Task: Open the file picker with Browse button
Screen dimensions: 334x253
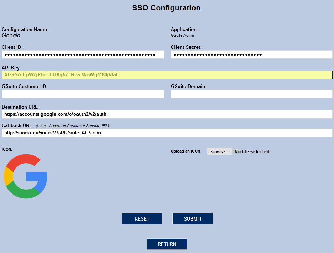Action: (219, 151)
